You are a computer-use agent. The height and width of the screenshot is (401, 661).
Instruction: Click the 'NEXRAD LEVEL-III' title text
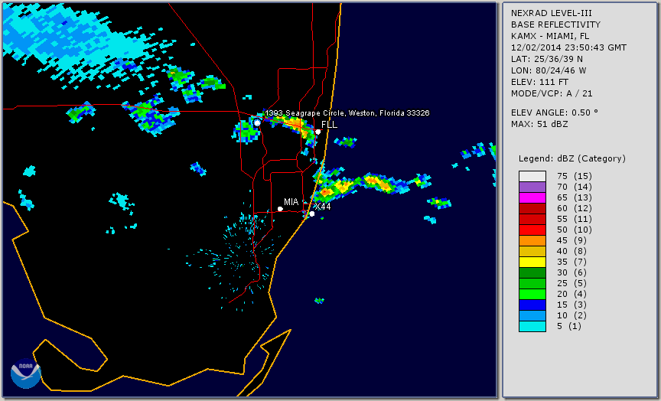tap(552, 14)
